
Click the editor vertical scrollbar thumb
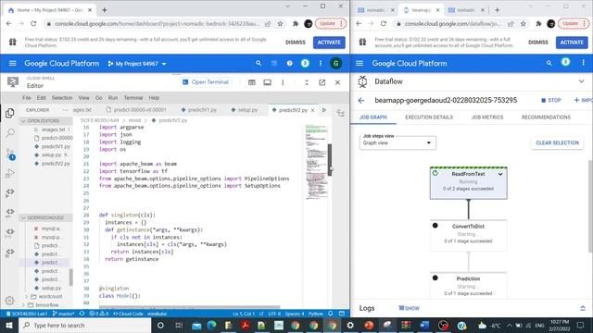(x=330, y=160)
